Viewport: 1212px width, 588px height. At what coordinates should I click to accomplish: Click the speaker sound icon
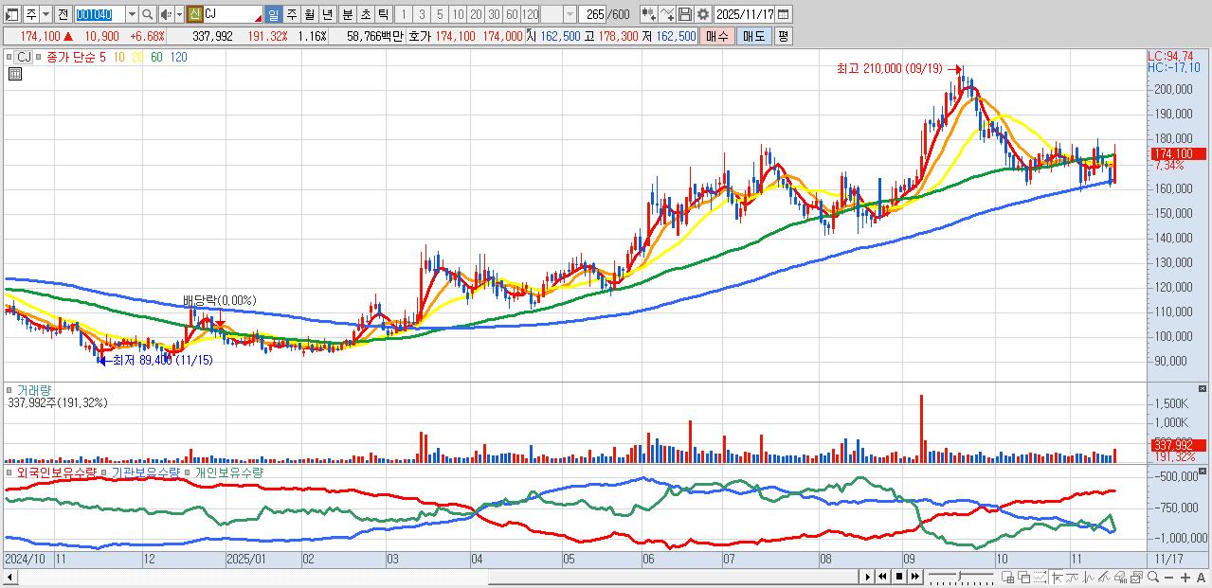[x=167, y=14]
